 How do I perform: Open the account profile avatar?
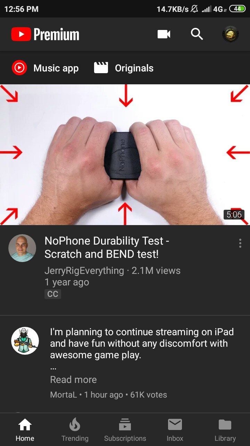[231, 34]
